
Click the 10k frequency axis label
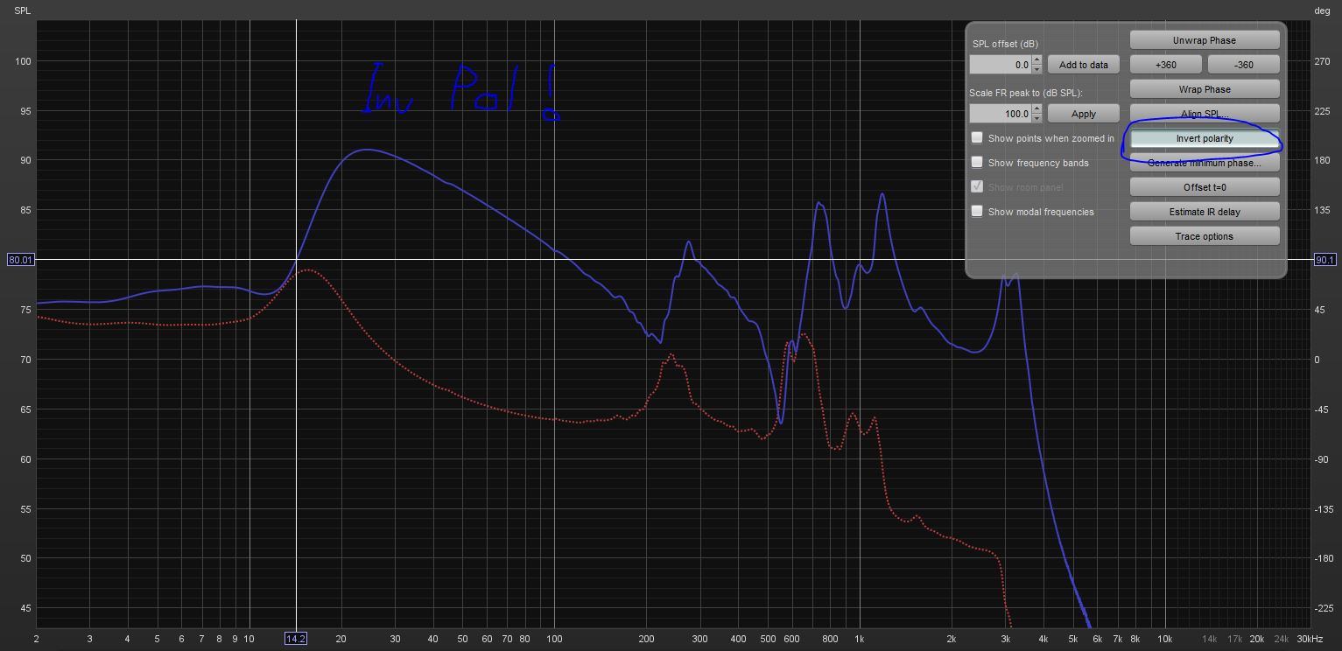(x=1164, y=639)
